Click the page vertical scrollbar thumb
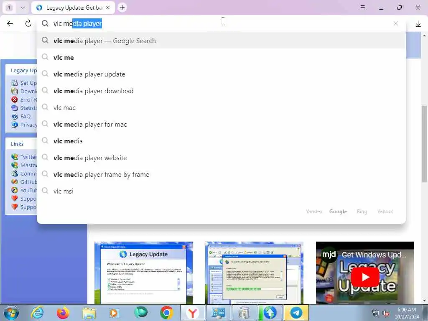Viewport: 428px width, 321px height. 424,144
